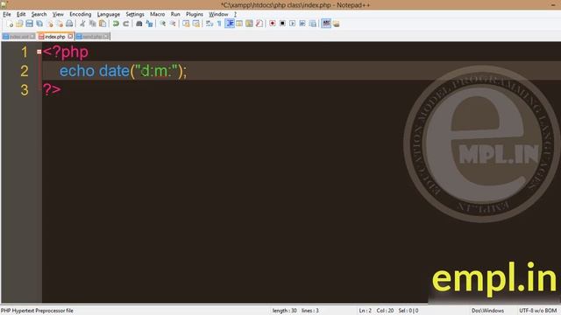This screenshot has height=315, width=561.
Task: Click the Paste clipboard icon
Action: [103, 24]
